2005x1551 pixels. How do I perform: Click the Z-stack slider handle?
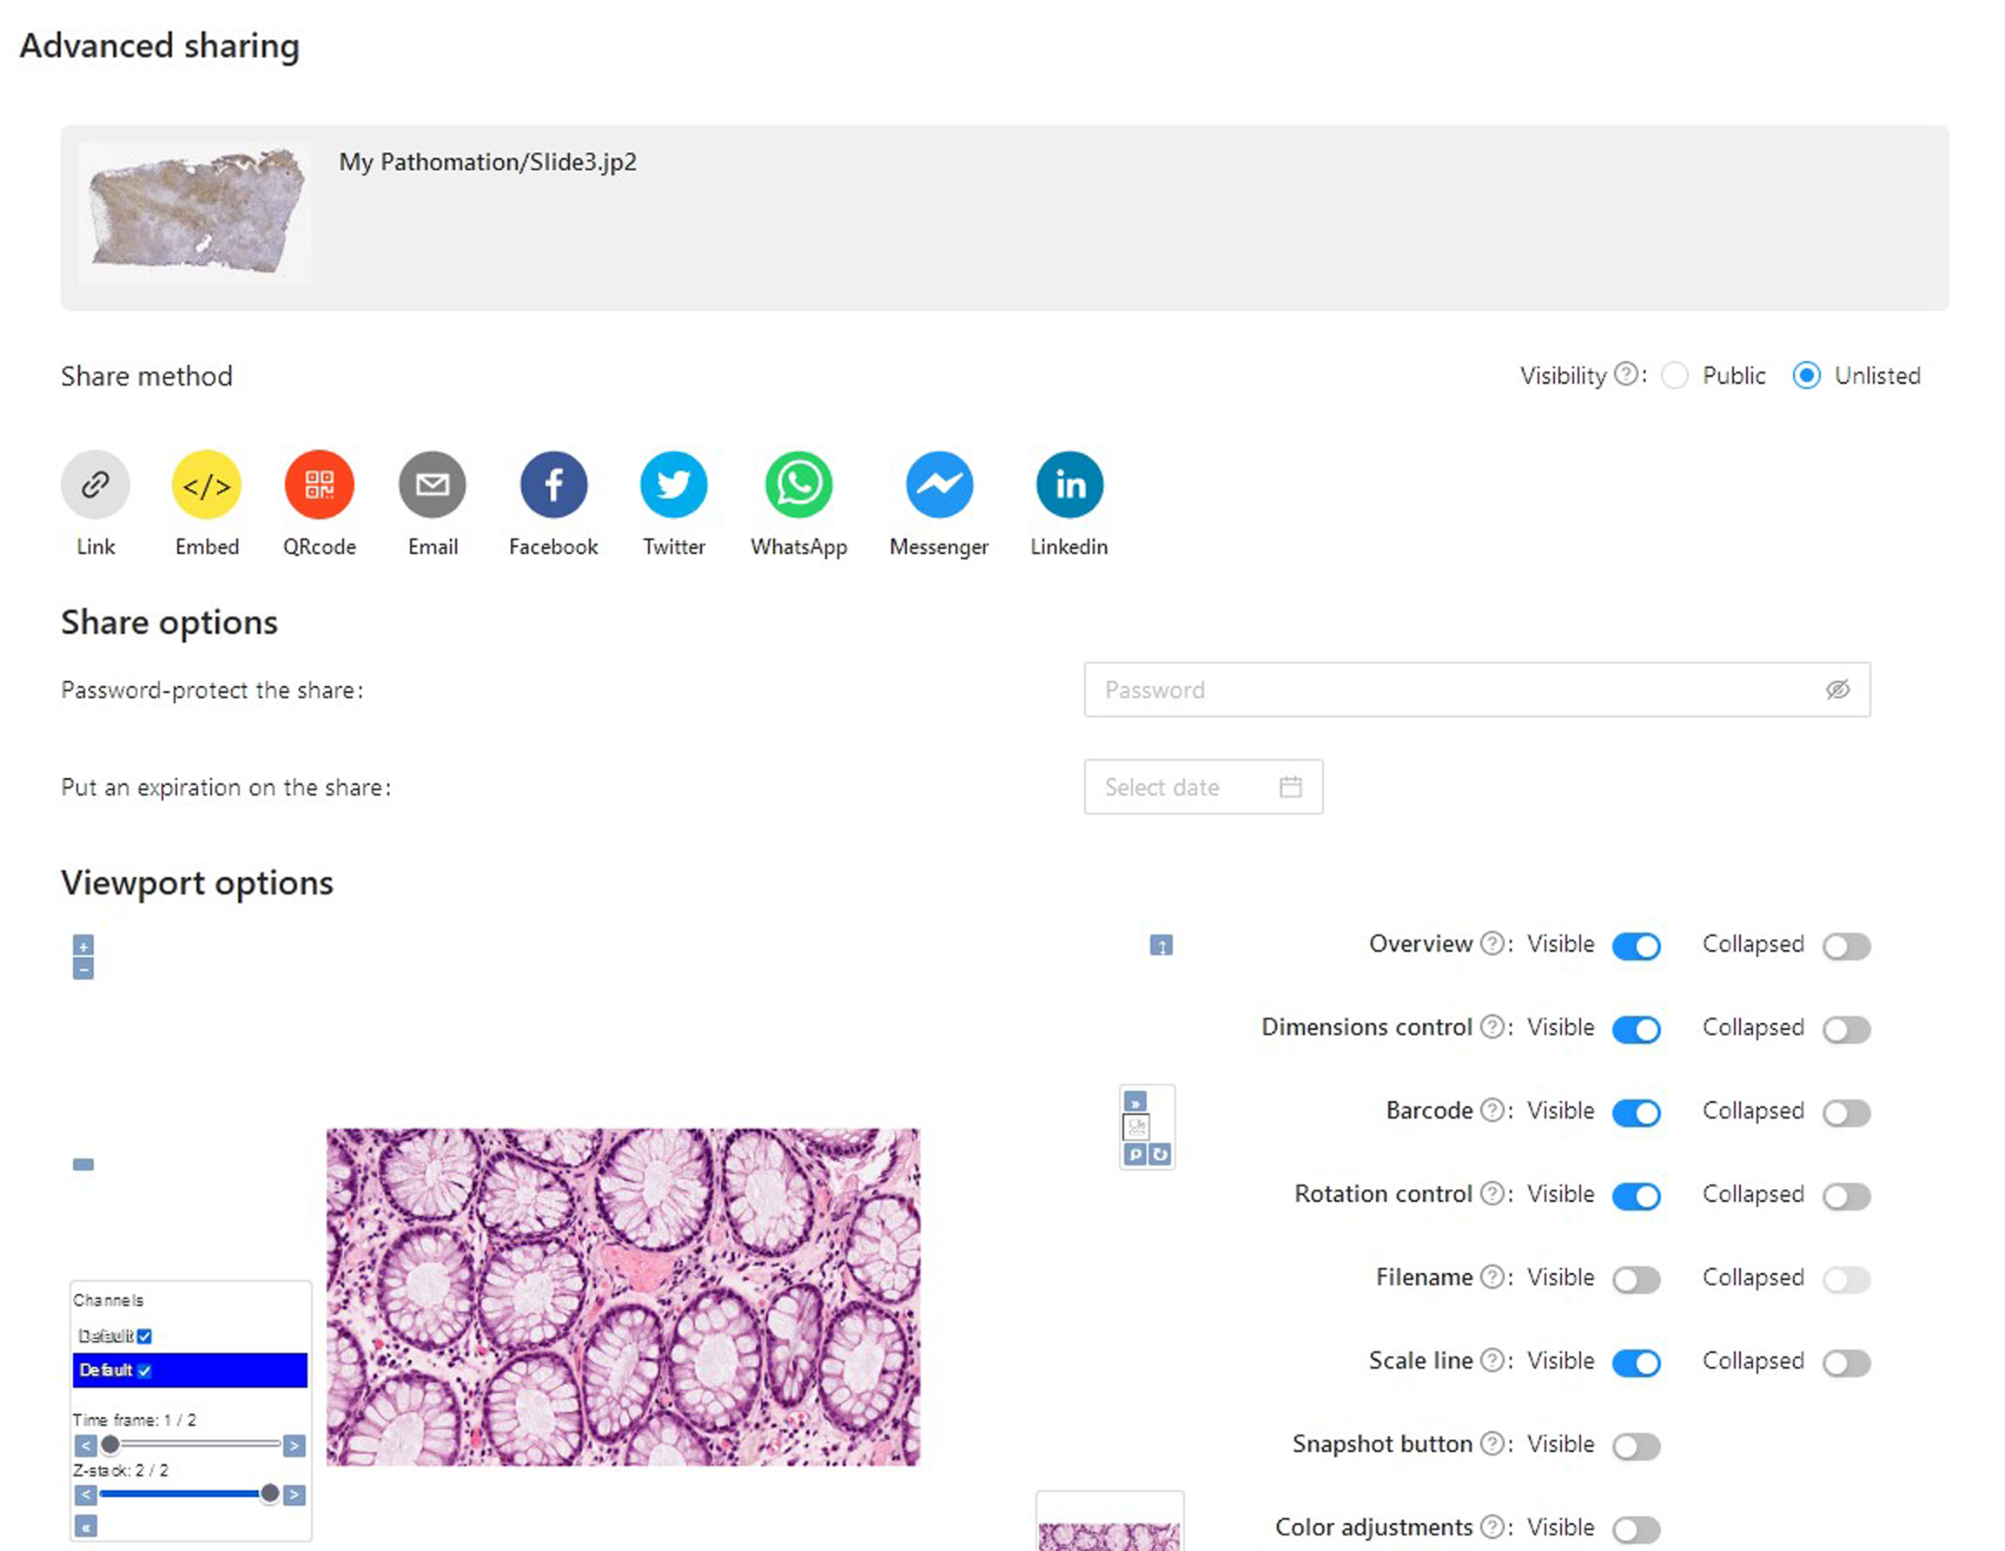pyautogui.click(x=269, y=1493)
